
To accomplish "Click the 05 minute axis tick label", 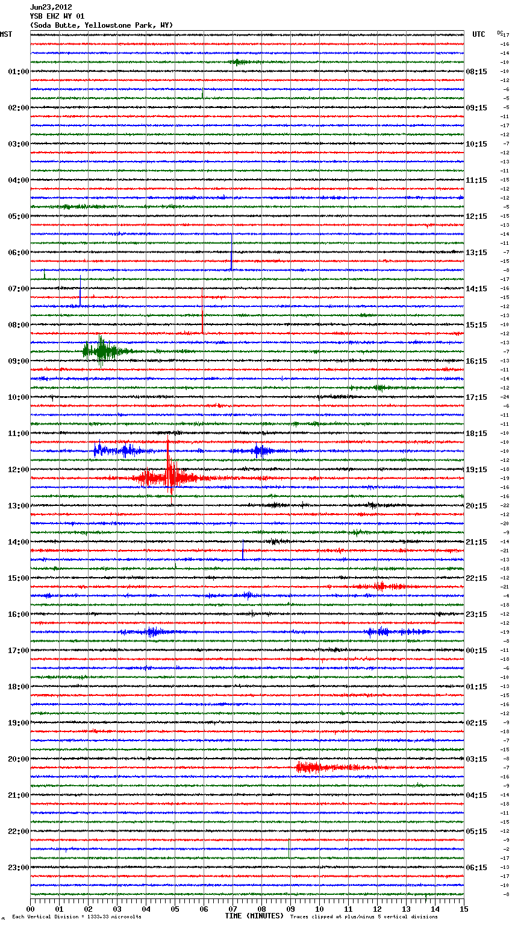I will pos(175,909).
